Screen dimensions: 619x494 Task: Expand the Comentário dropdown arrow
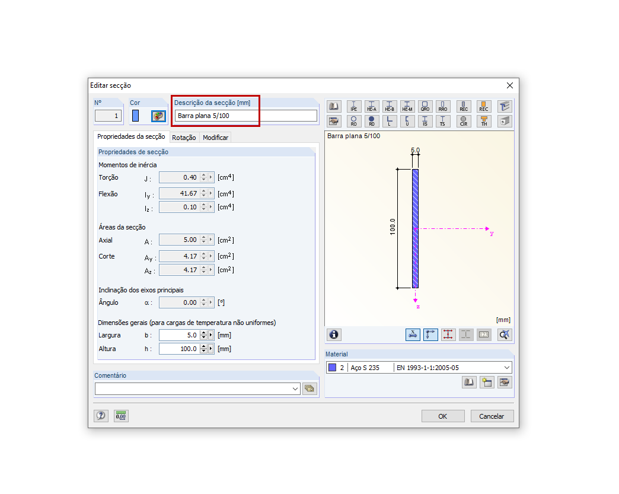[x=295, y=388]
